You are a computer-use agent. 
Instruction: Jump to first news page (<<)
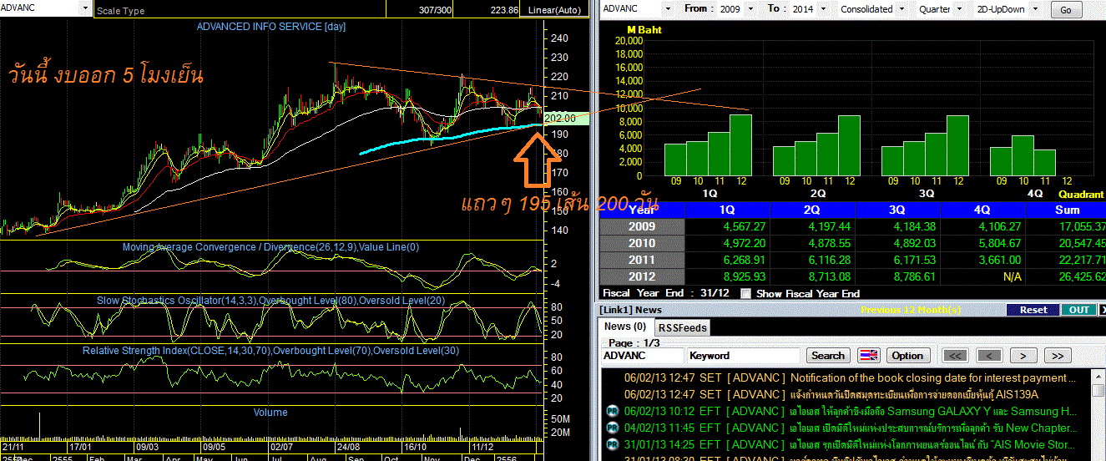(x=957, y=355)
